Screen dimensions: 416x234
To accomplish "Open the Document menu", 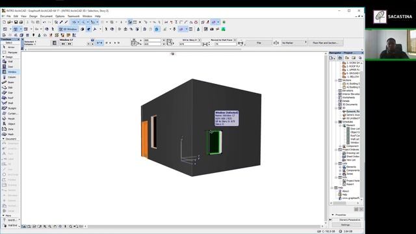I will click(x=46, y=16).
